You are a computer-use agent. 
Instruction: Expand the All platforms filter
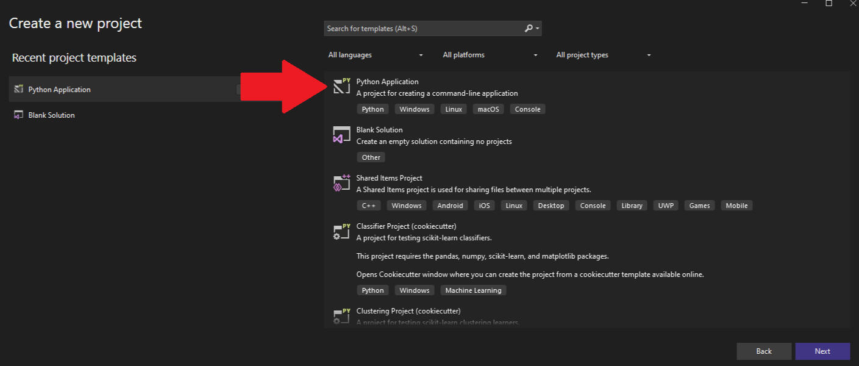point(490,55)
